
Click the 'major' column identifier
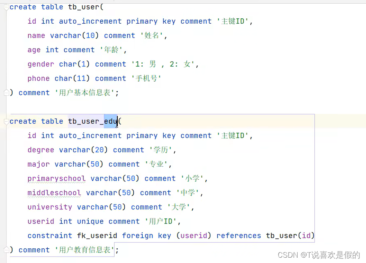[x=38, y=164]
